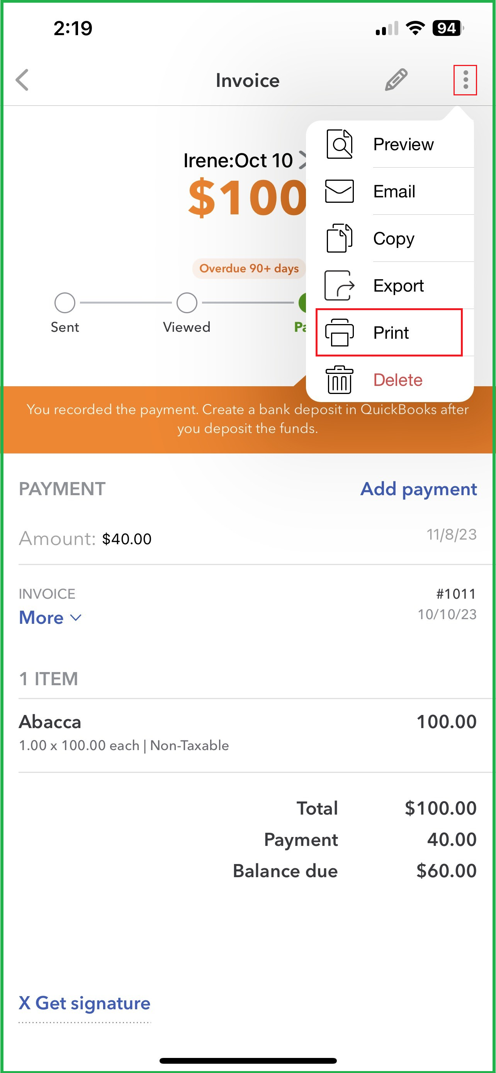
Task: Tap the Copy documents icon
Action: (340, 238)
